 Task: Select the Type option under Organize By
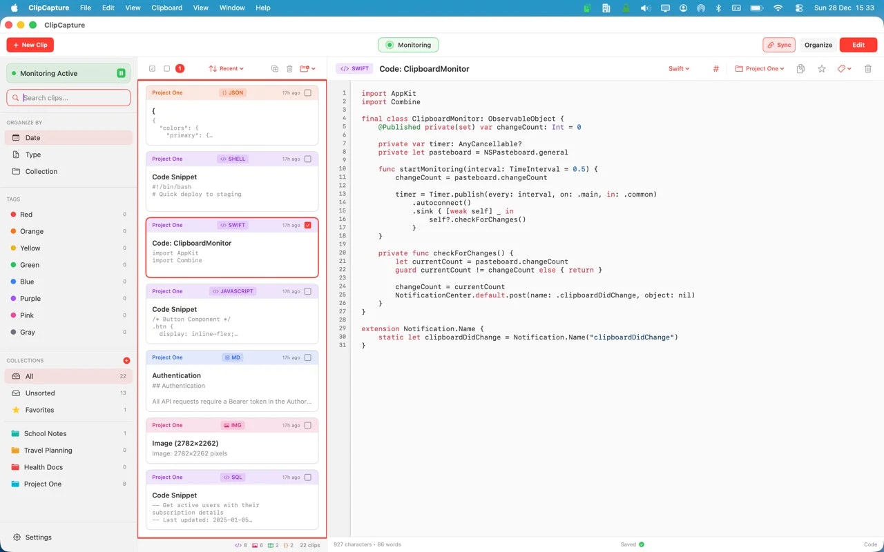coord(31,155)
